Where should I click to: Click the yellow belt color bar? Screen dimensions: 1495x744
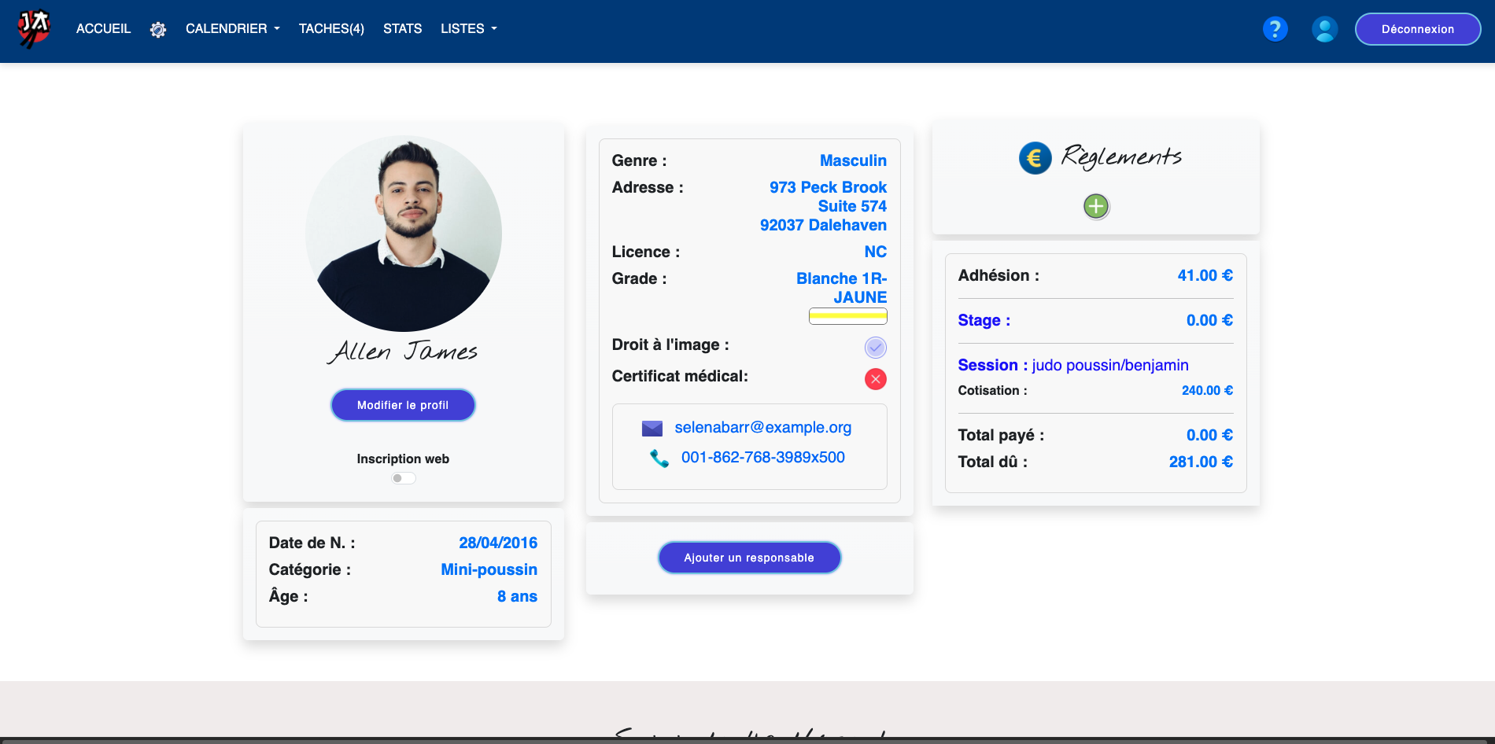pos(848,316)
